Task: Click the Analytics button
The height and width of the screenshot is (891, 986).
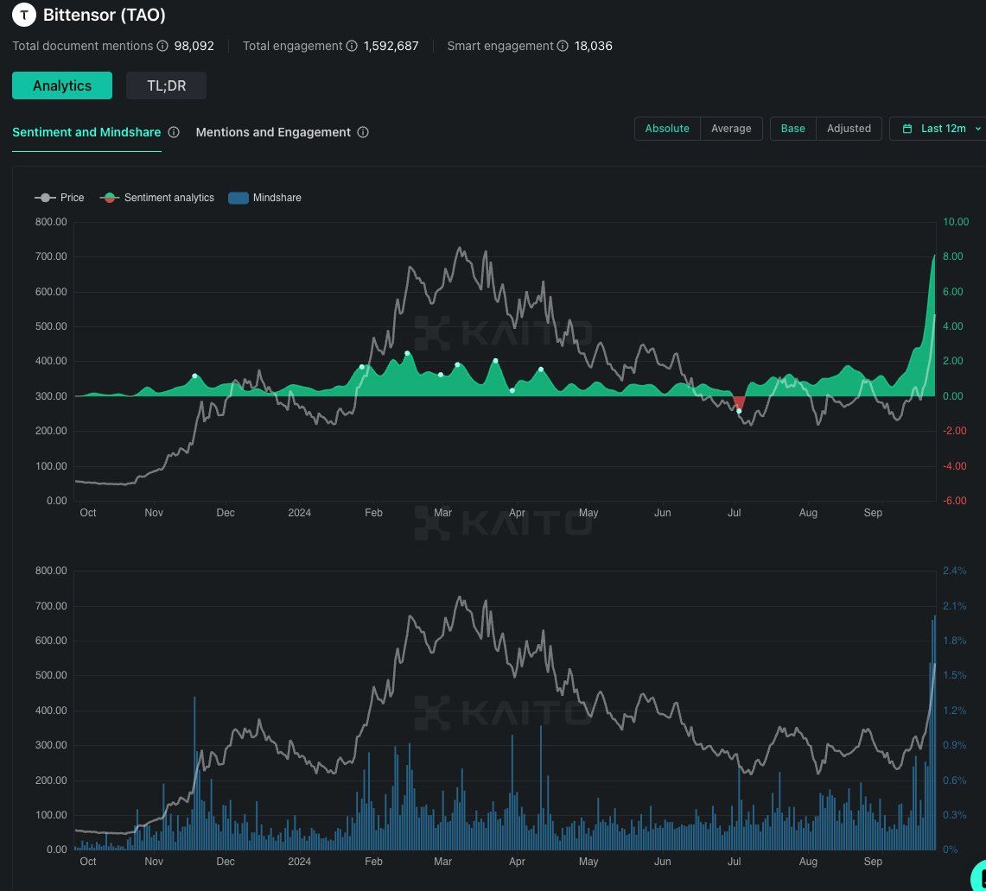Action: point(62,85)
